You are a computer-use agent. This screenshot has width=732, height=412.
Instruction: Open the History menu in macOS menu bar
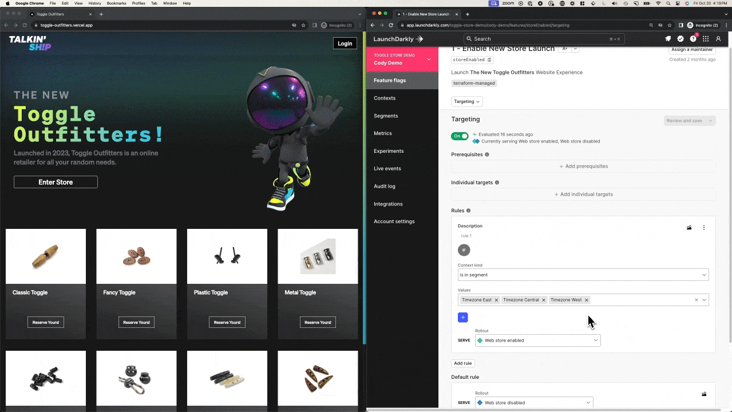tap(94, 3)
